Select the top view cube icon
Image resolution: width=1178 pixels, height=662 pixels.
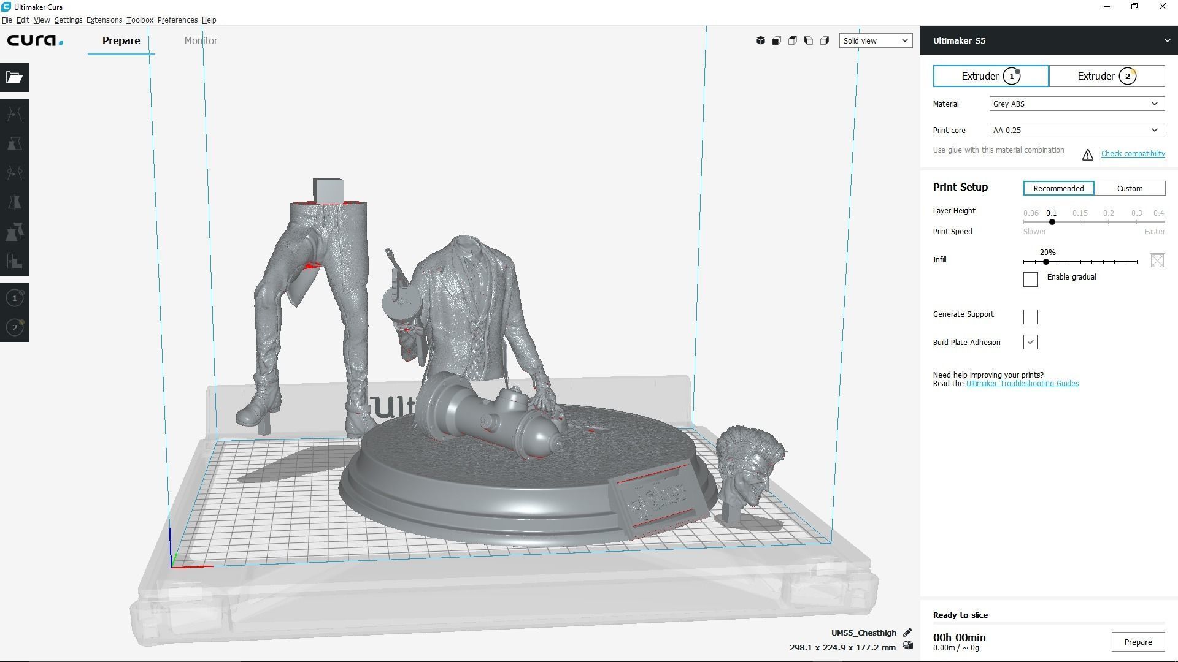(x=793, y=40)
